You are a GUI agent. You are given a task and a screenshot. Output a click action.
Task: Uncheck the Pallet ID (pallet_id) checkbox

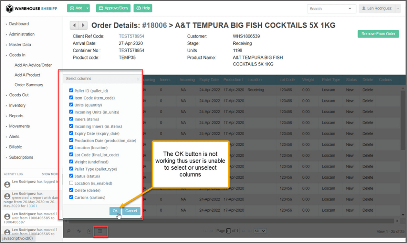click(71, 91)
